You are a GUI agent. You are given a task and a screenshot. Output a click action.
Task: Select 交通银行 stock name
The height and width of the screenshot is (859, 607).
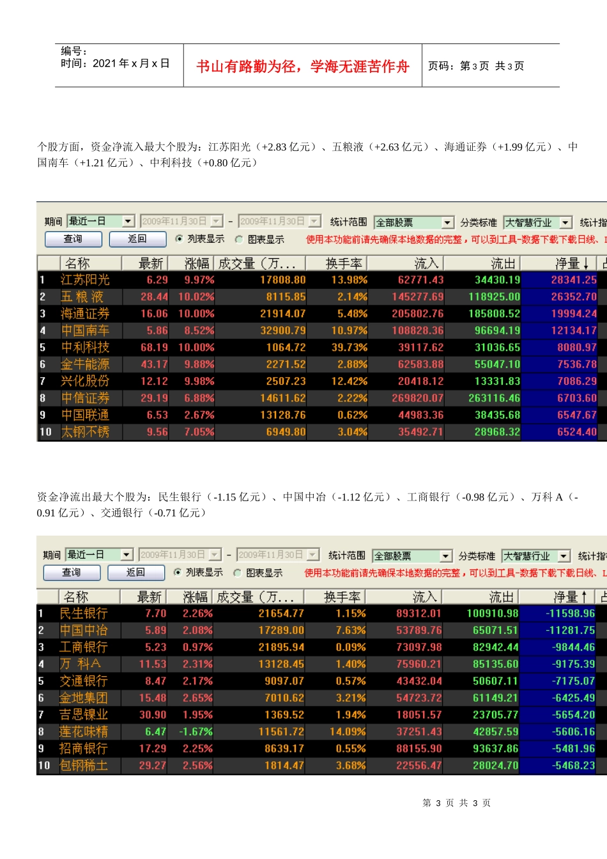pos(83,681)
